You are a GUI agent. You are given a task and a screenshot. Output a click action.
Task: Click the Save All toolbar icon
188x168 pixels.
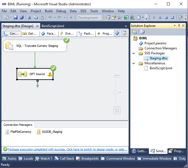tap(22, 18)
